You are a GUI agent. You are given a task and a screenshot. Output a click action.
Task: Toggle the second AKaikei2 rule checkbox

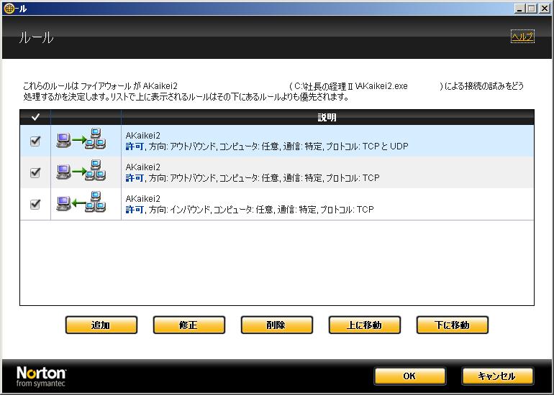click(x=35, y=172)
